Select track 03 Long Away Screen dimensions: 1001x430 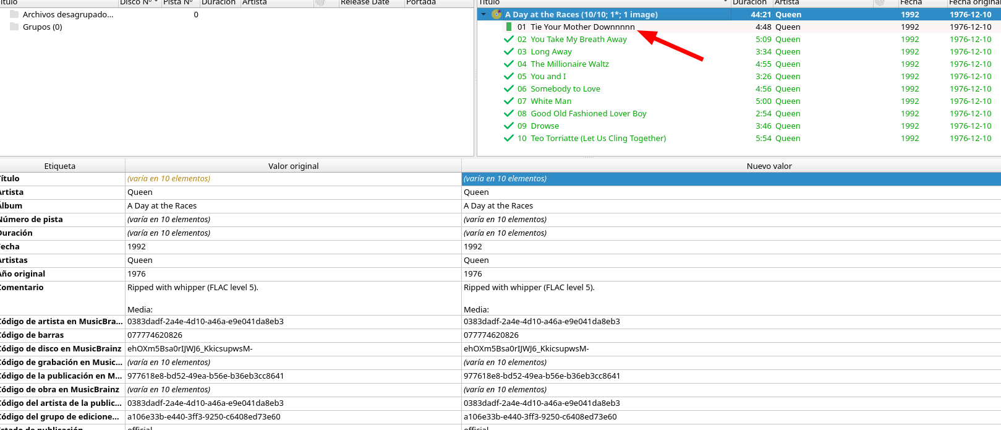[x=739, y=51]
